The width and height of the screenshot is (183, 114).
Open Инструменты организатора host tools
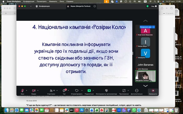(x=106, y=91)
